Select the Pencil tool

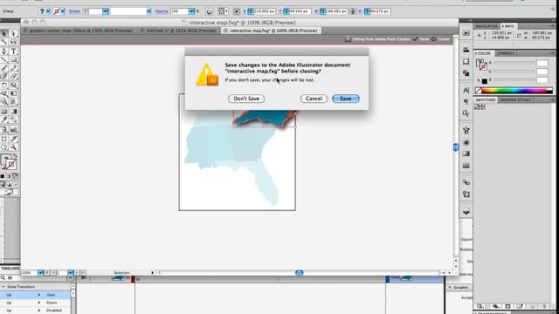(x=14, y=68)
